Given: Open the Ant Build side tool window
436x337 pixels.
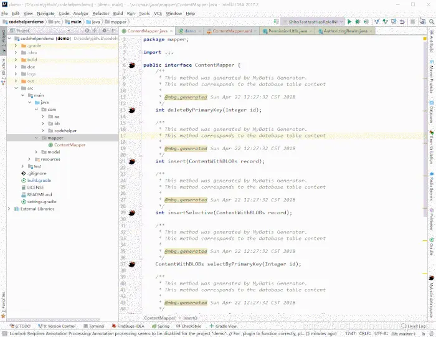Looking at the screenshot, I should (x=431, y=42).
